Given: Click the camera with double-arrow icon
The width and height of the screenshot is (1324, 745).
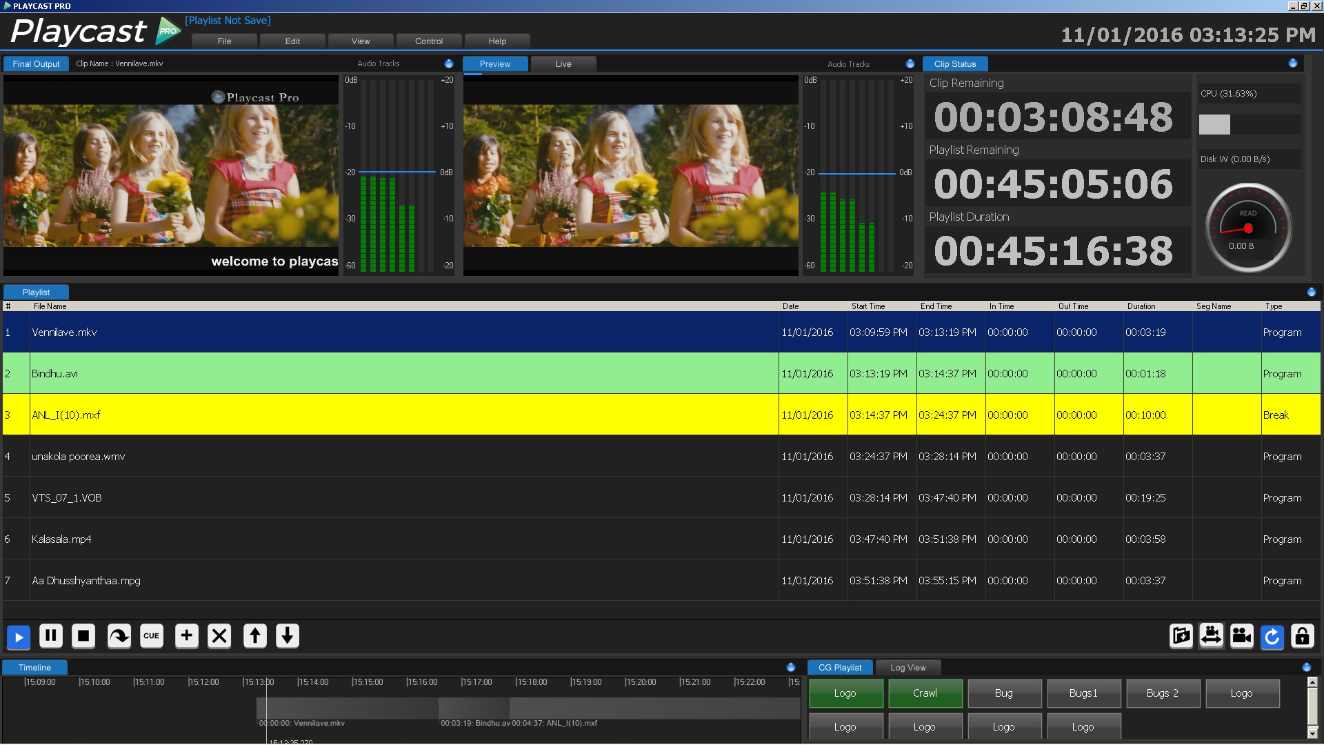Looking at the screenshot, I should [1212, 636].
